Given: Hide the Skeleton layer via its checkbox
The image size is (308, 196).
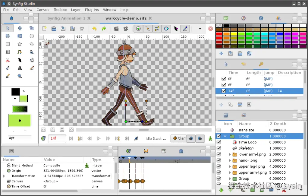Looking at the screenshot, I should point(218,148).
